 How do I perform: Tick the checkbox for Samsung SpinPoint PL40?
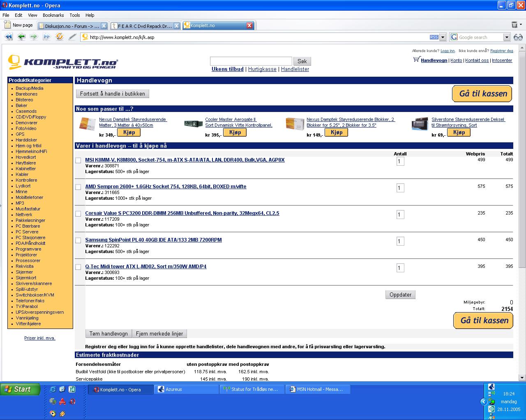(x=78, y=240)
